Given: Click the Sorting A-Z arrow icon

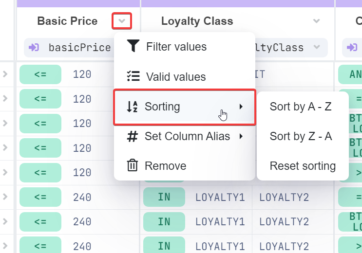Looking at the screenshot, I should tap(132, 107).
